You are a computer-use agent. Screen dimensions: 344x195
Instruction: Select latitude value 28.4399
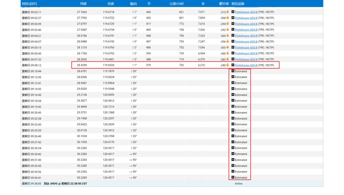[82, 65]
